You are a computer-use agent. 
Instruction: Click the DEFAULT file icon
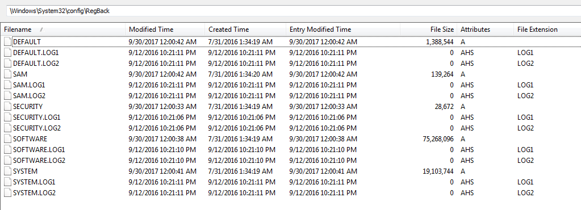click(x=7, y=42)
